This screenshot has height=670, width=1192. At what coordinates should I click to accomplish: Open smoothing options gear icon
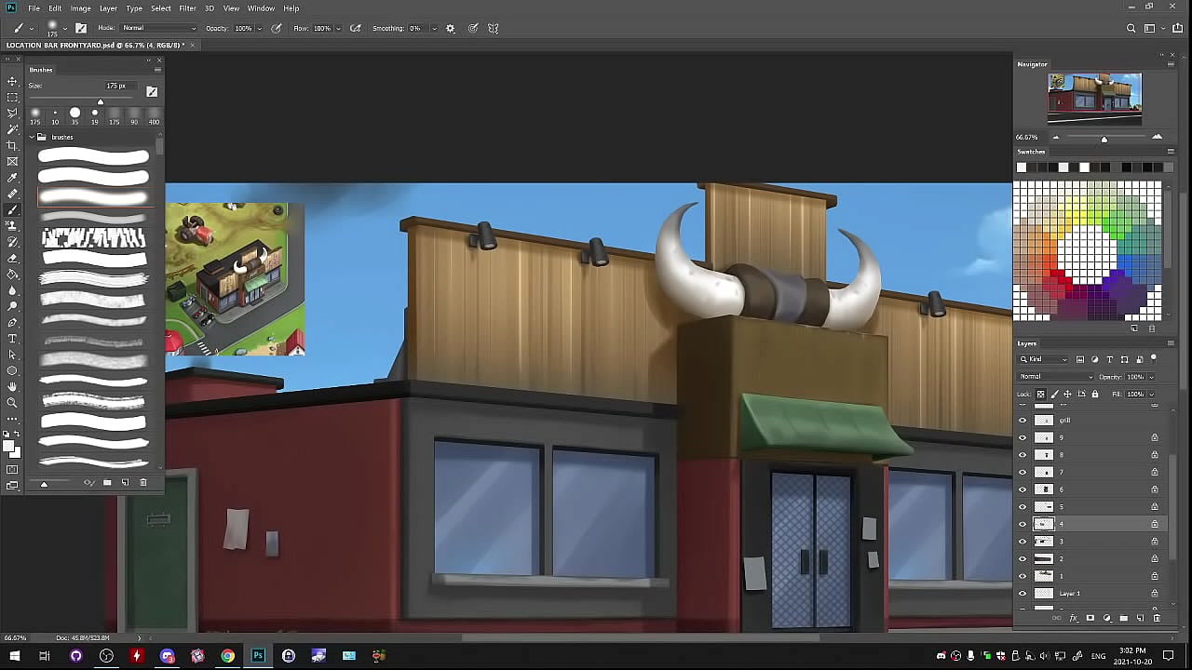(451, 28)
